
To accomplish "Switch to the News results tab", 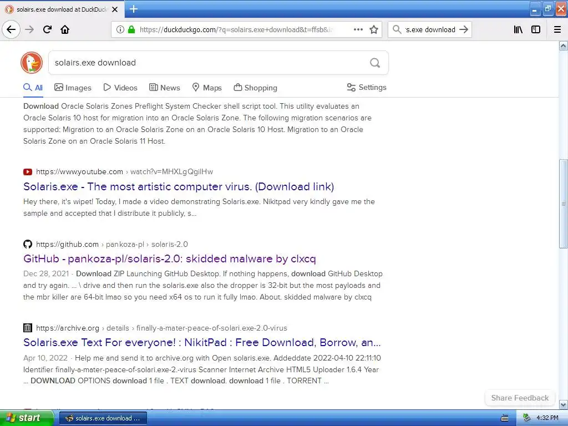I will tap(164, 88).
